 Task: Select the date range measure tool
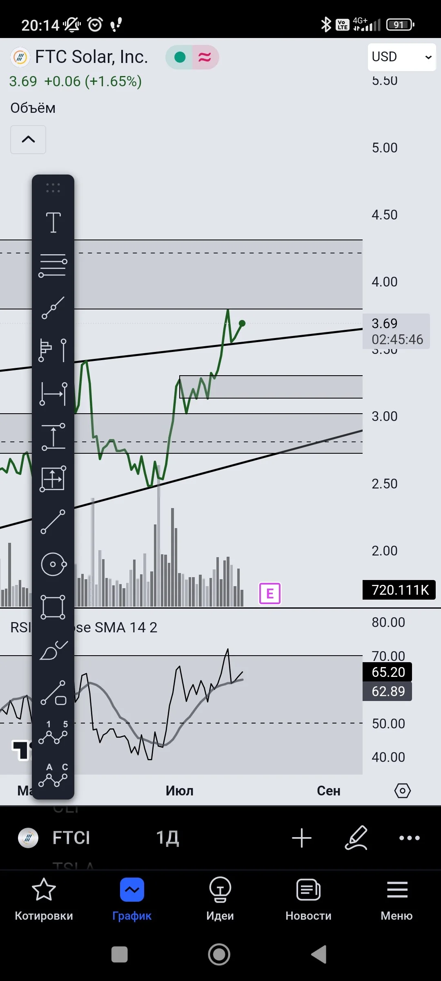[x=53, y=394]
